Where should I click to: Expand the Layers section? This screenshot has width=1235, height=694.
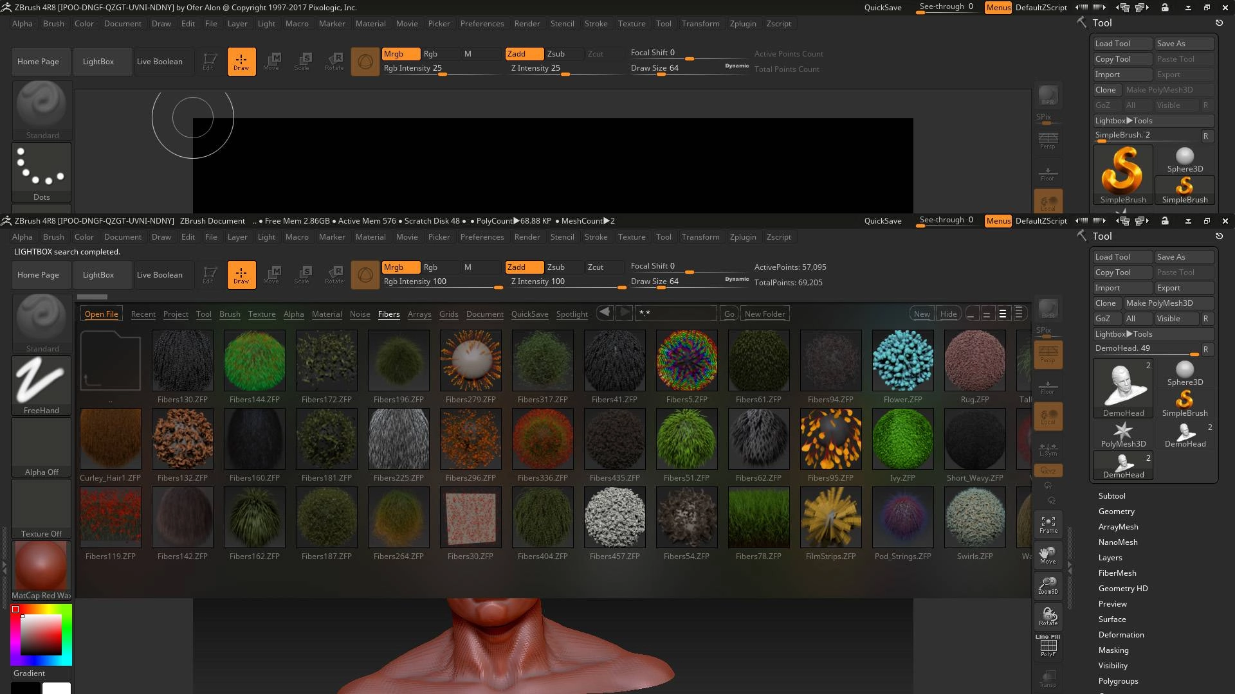[x=1110, y=558]
